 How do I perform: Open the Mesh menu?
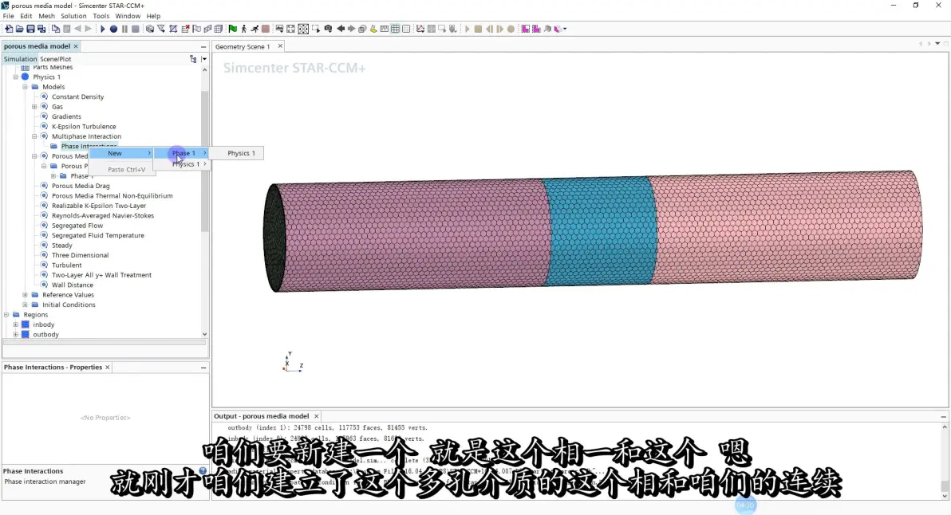[x=46, y=16]
